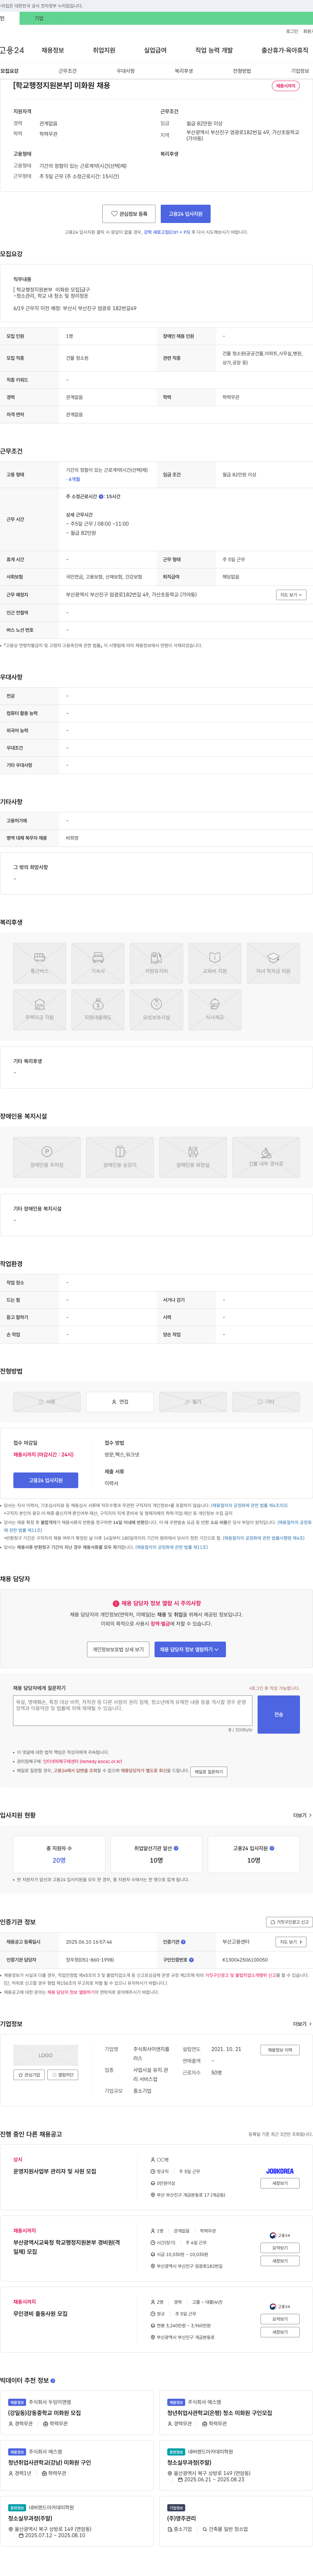Open 운영지원사업부 관리자 및 사원 모집 posting
The width and height of the screenshot is (313, 2576).
point(55,2171)
